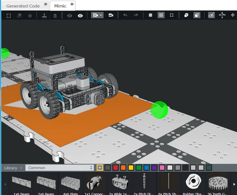Select the 2x Wide 1x part
The height and width of the screenshot is (195, 237).
point(120,184)
